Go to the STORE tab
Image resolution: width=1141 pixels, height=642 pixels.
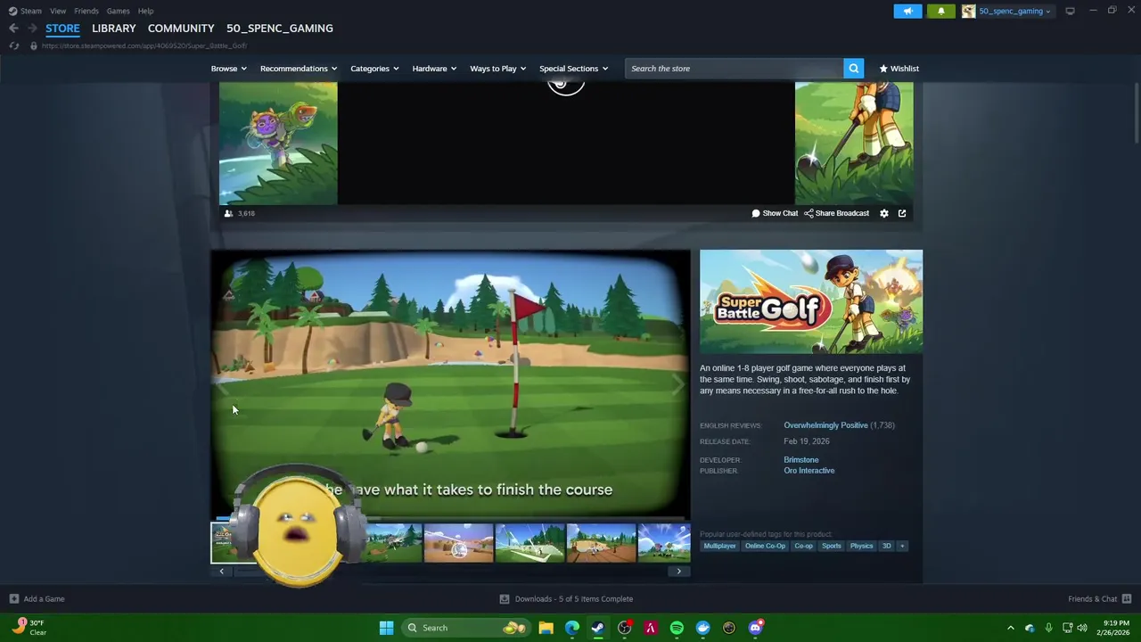62,29
